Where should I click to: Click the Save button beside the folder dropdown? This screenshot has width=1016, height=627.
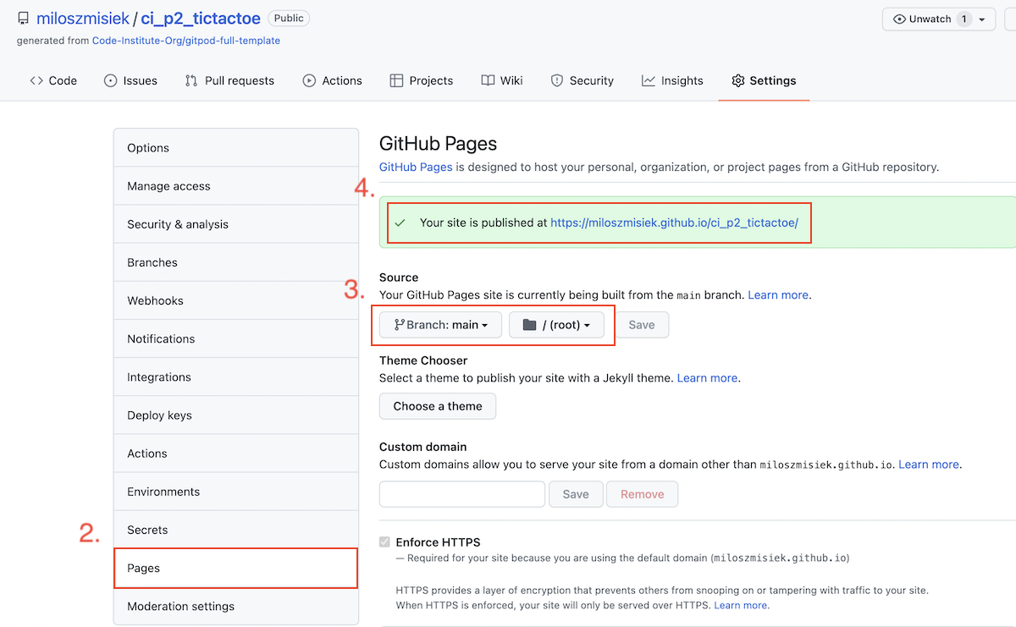coord(642,325)
